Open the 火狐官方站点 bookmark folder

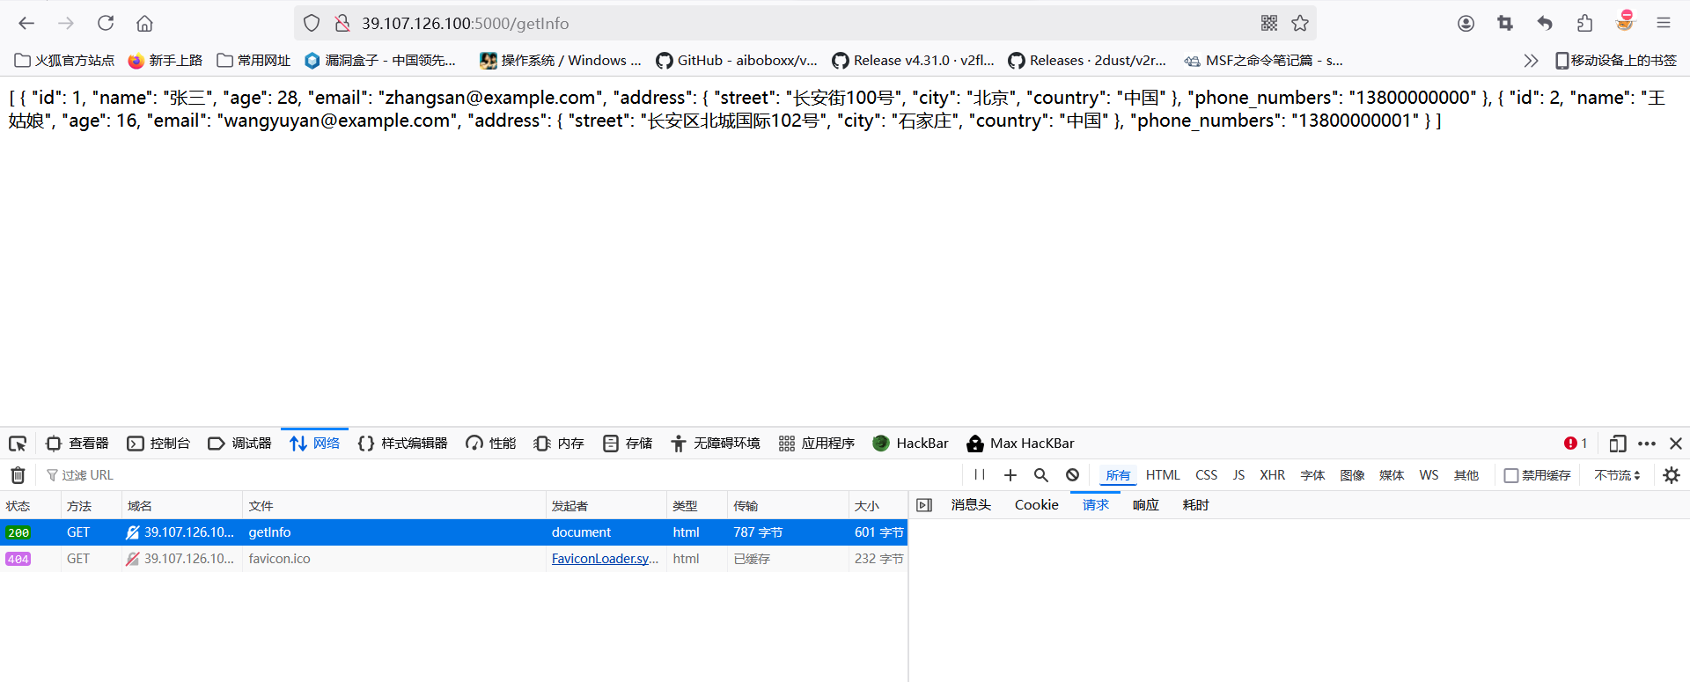pos(65,61)
